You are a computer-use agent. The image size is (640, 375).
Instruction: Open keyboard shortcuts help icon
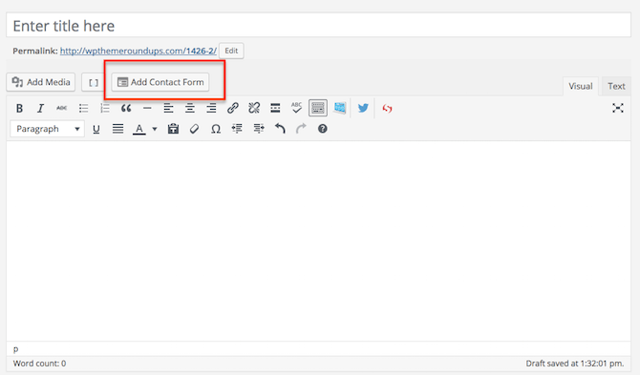point(323,129)
